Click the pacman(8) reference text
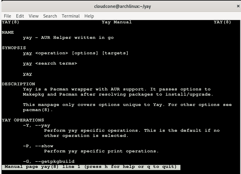The width and height of the screenshot is (241, 174). (x=38, y=110)
